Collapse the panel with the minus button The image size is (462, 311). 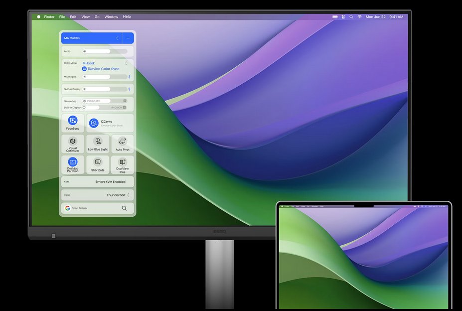[128, 38]
